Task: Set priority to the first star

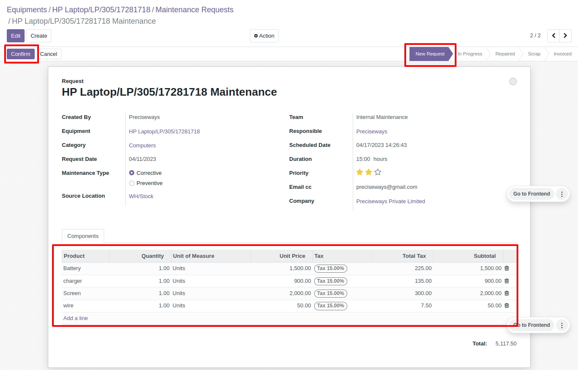Action: [360, 172]
